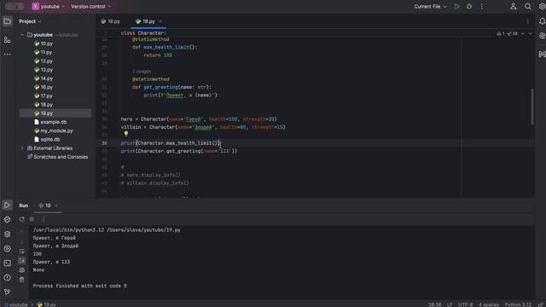Rerun script in Run panel toolbar
Viewport: 546px width, 307px height.
point(22,219)
